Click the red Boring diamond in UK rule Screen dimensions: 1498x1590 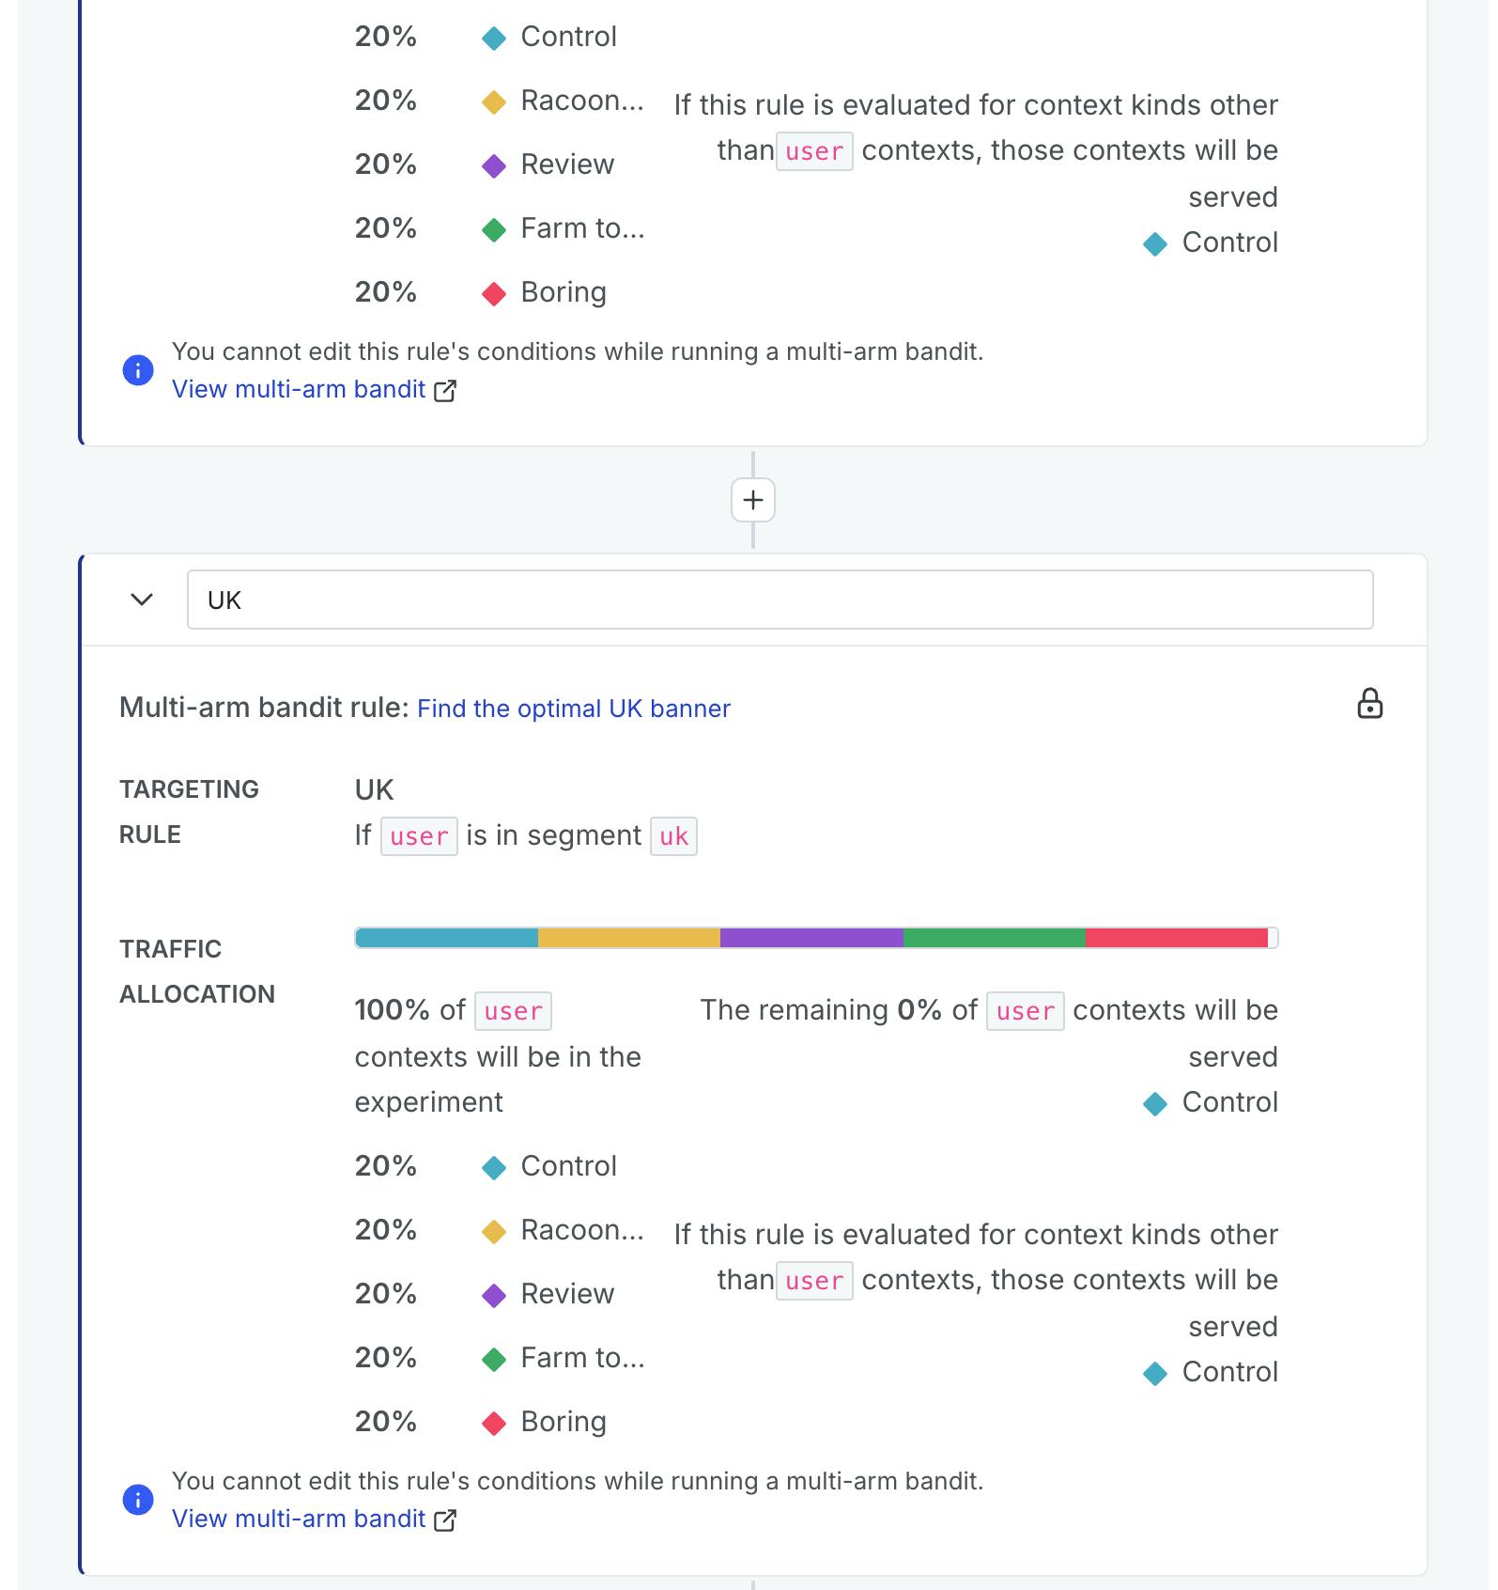(494, 1423)
